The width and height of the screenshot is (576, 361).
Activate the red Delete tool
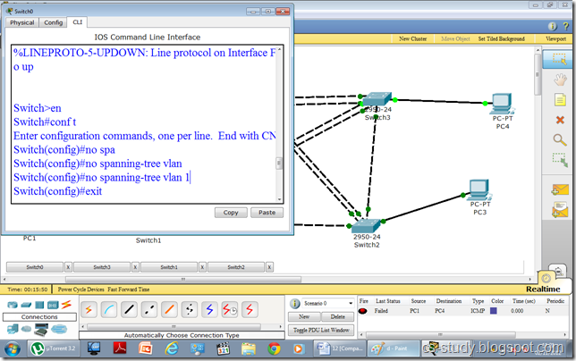559,120
